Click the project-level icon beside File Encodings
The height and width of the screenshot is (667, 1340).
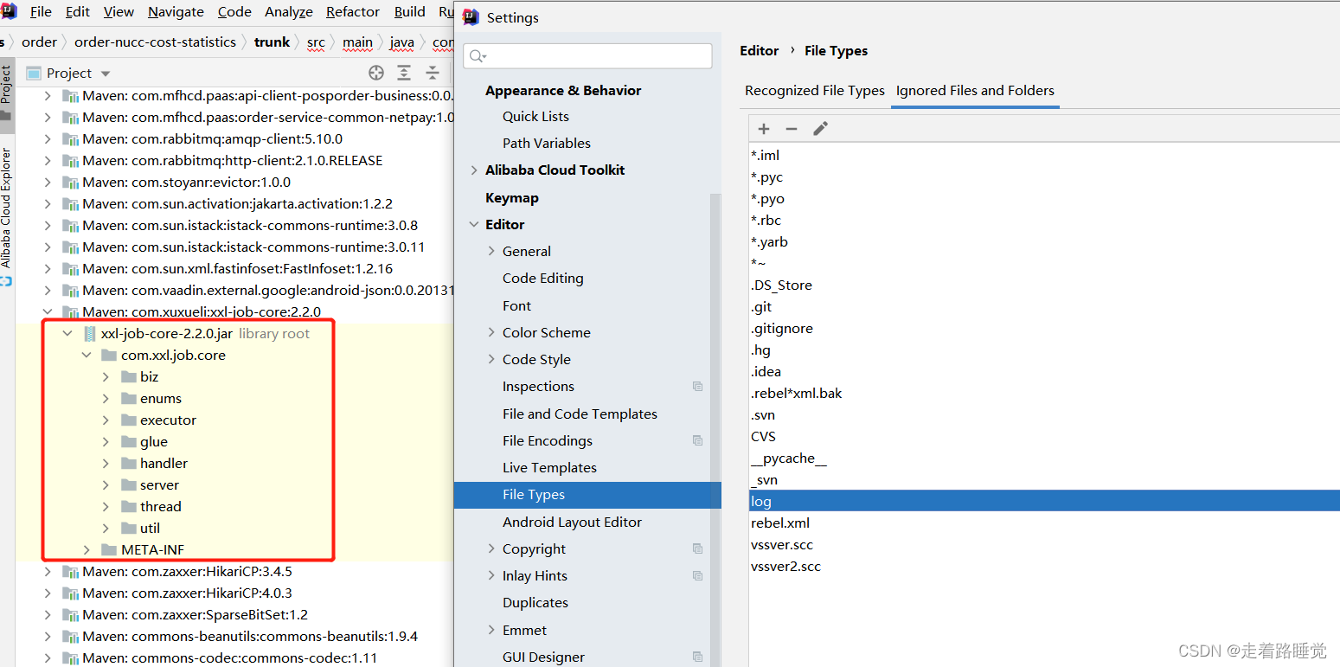click(x=697, y=441)
